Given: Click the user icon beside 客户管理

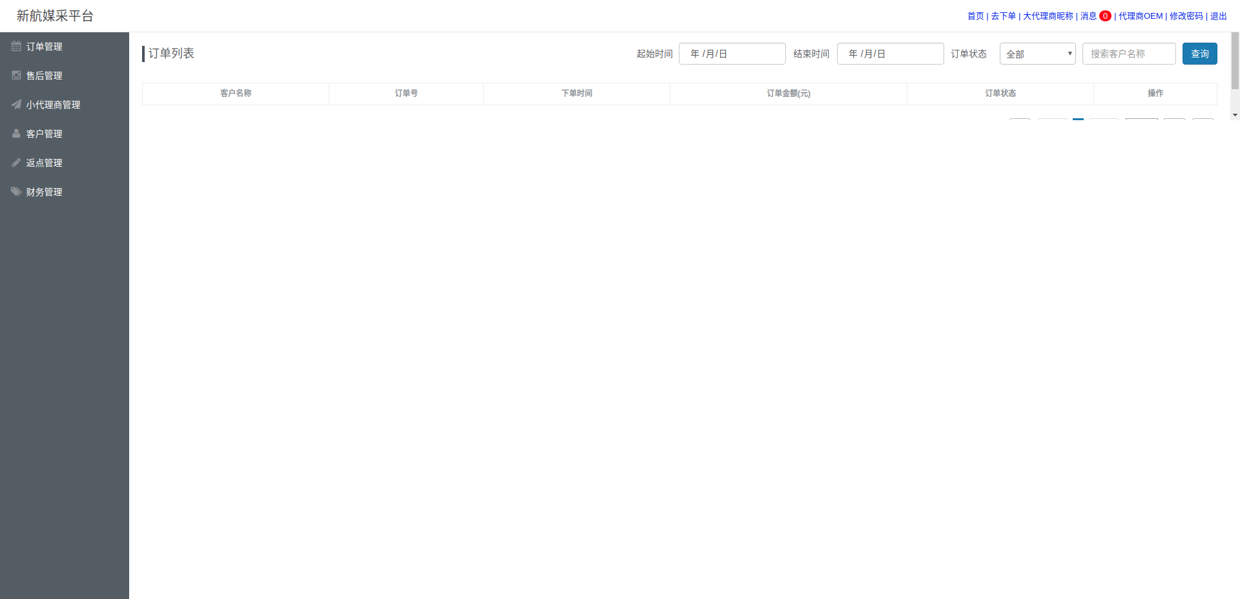Looking at the screenshot, I should coord(16,134).
